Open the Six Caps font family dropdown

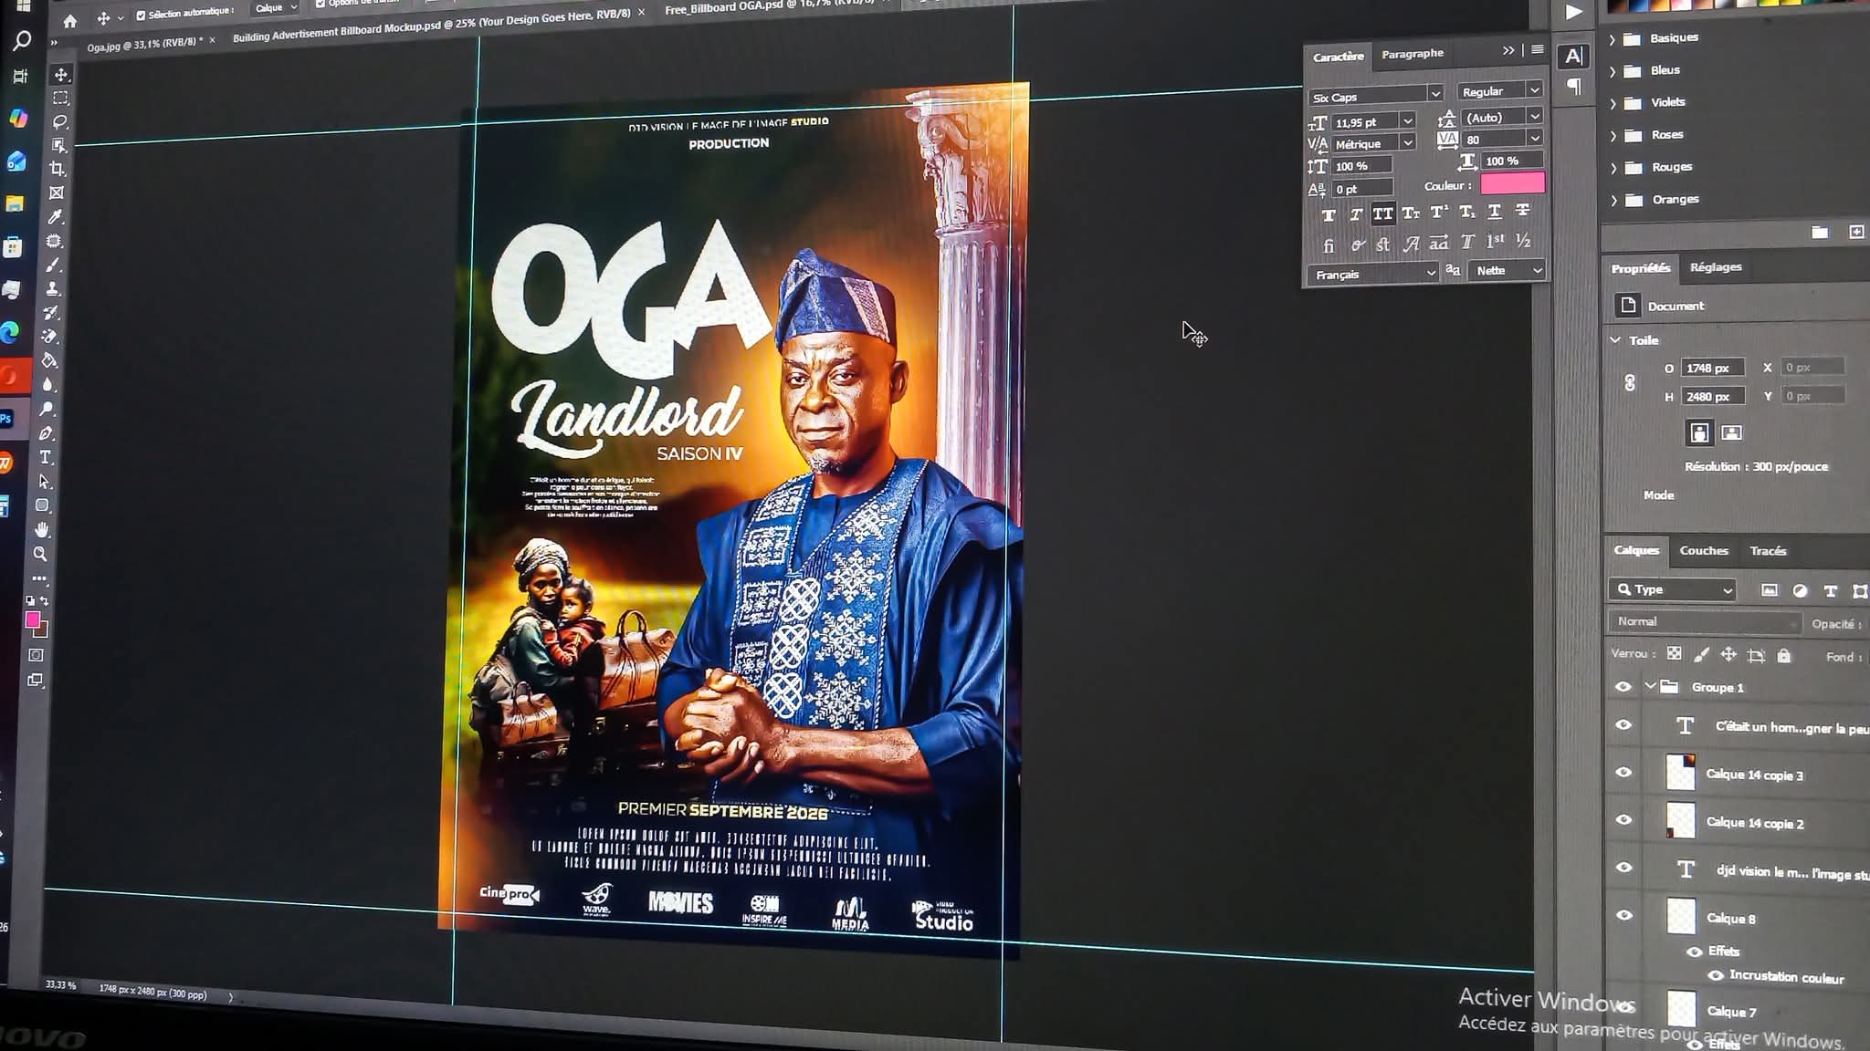click(x=1434, y=94)
